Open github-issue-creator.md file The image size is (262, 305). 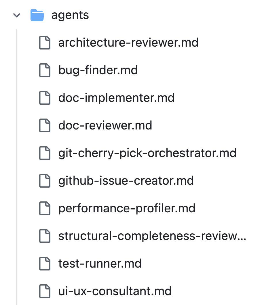[x=126, y=181]
